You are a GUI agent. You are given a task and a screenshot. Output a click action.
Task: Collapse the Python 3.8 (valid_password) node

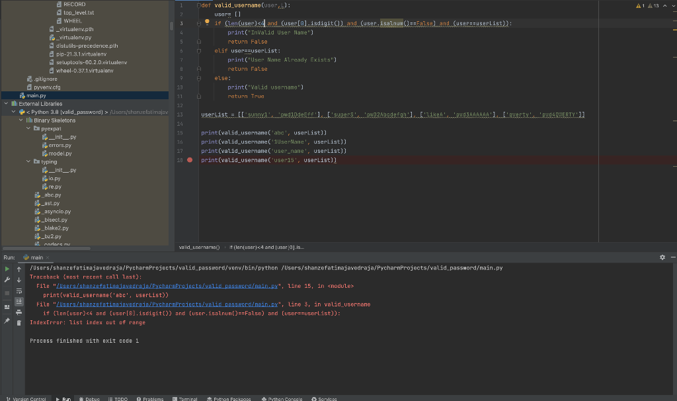click(13, 112)
